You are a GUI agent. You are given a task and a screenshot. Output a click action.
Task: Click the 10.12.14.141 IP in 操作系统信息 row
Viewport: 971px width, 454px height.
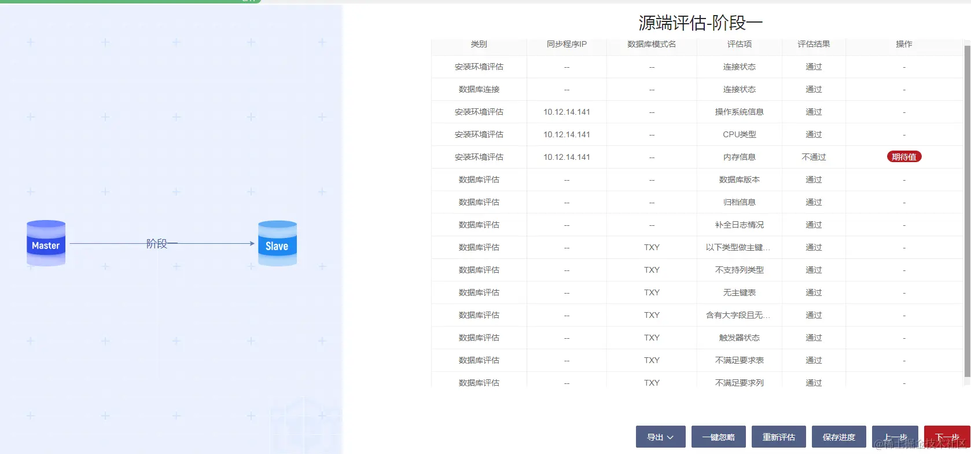click(x=567, y=112)
